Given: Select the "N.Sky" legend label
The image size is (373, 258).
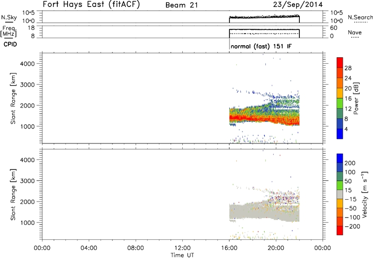Looking at the screenshot, I should (x=9, y=17).
